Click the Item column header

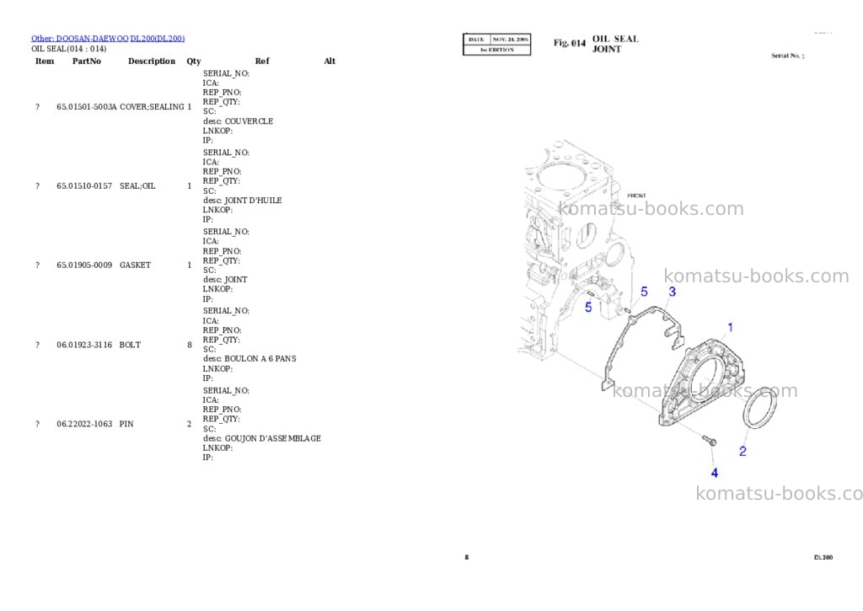click(45, 61)
